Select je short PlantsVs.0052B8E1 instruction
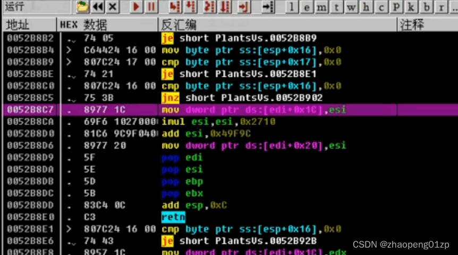Image resolution: width=458 pixels, height=255 pixels. point(239,74)
